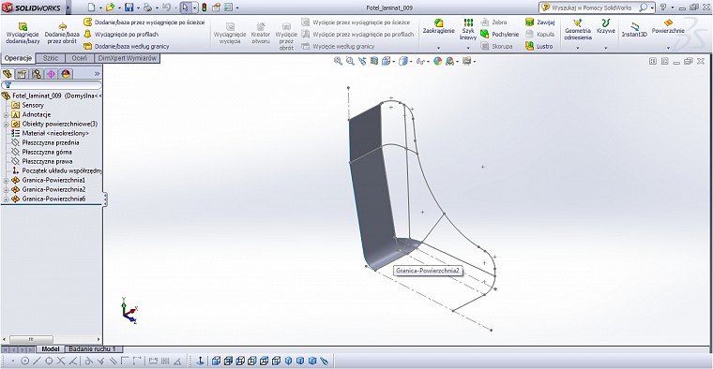Click the save icon in top toolbar
The image size is (713, 369).
(129, 7)
